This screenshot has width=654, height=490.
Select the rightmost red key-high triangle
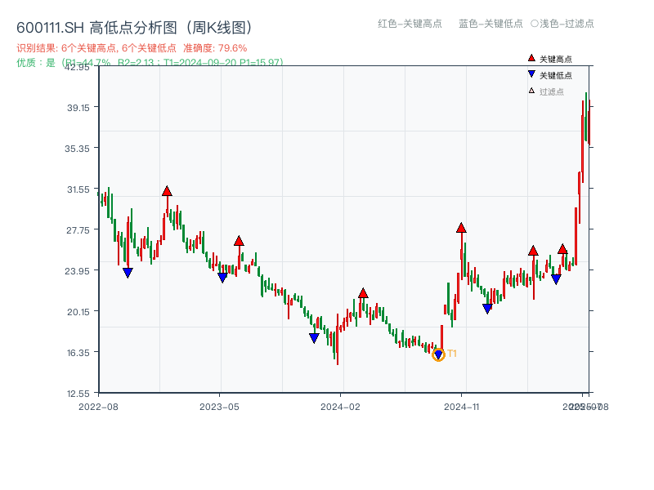pos(563,248)
